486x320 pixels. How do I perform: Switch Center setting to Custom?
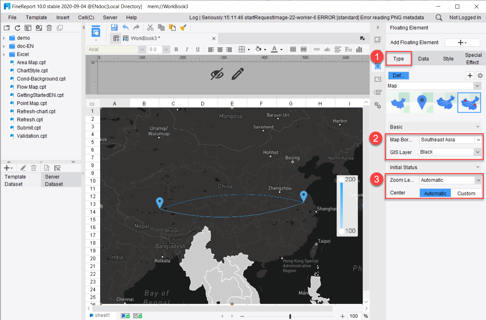pyautogui.click(x=466, y=193)
